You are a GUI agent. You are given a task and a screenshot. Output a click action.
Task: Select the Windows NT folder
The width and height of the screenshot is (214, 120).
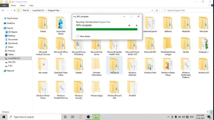(204, 66)
